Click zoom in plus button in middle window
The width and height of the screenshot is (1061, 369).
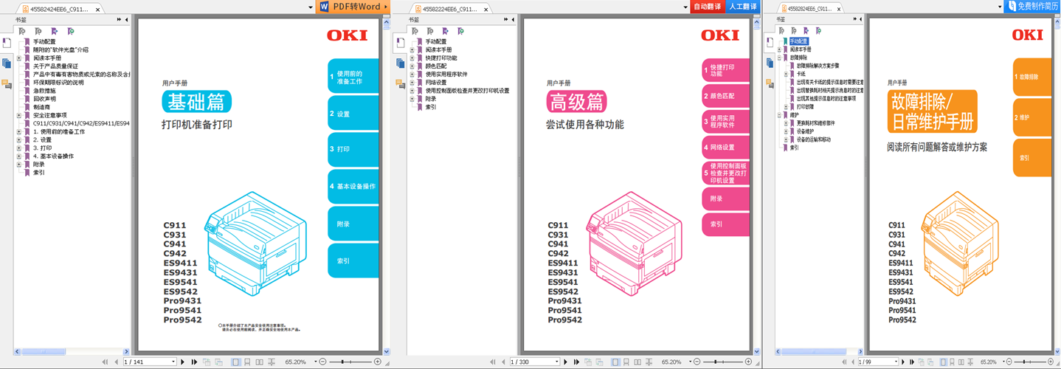(748, 362)
